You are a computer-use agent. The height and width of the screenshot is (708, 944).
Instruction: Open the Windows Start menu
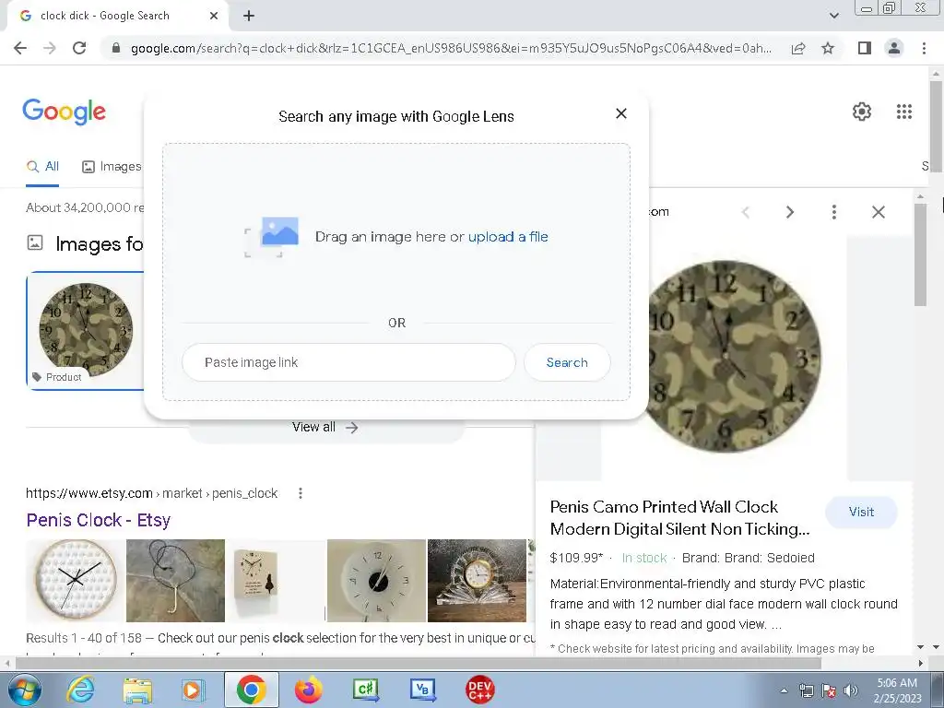(x=24, y=690)
